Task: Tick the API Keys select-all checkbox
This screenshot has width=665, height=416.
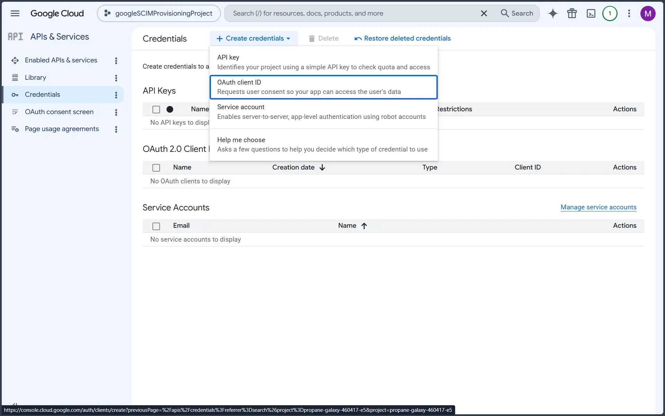Action: click(x=156, y=110)
